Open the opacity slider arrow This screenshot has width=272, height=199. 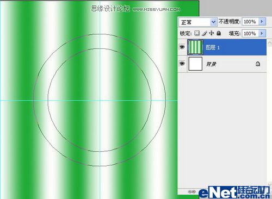coord(262,22)
